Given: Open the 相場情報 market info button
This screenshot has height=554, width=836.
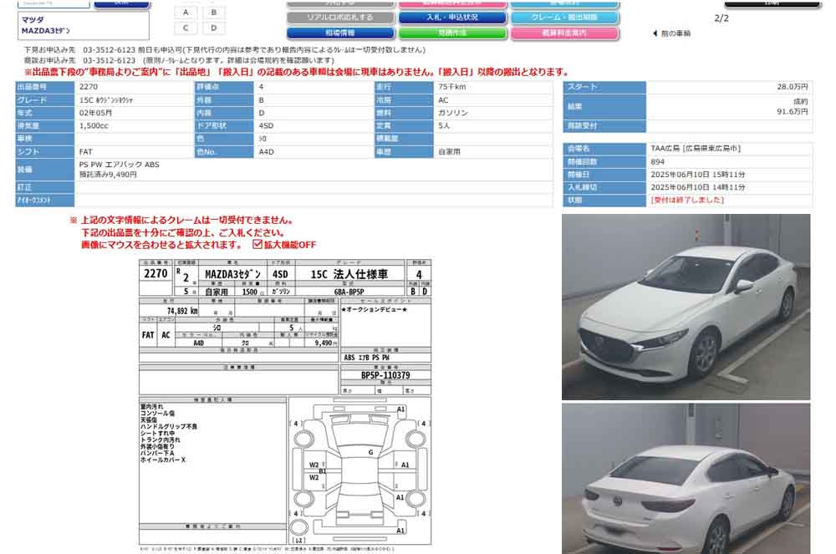Looking at the screenshot, I should (x=341, y=33).
